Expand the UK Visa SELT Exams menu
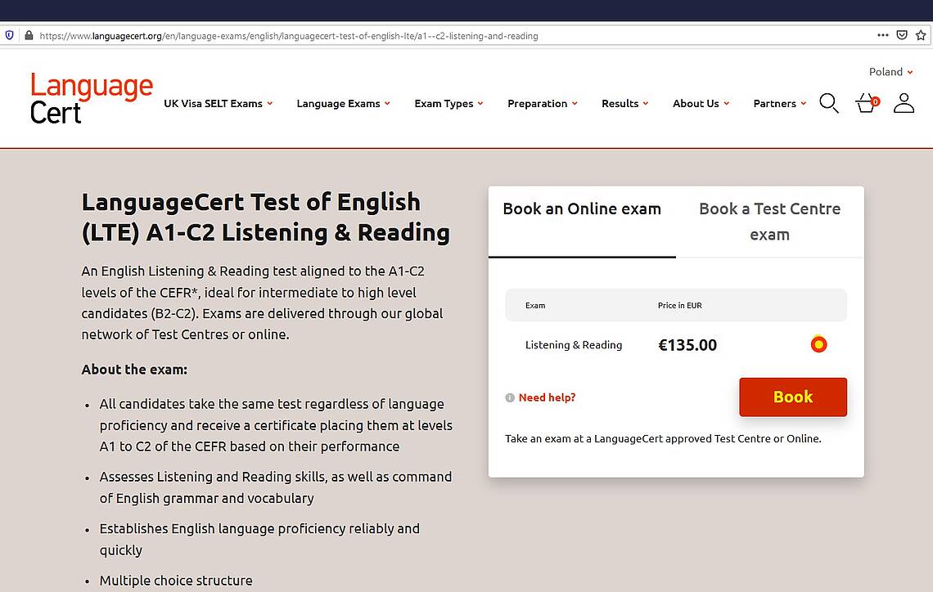Image resolution: width=933 pixels, height=592 pixels. click(219, 103)
